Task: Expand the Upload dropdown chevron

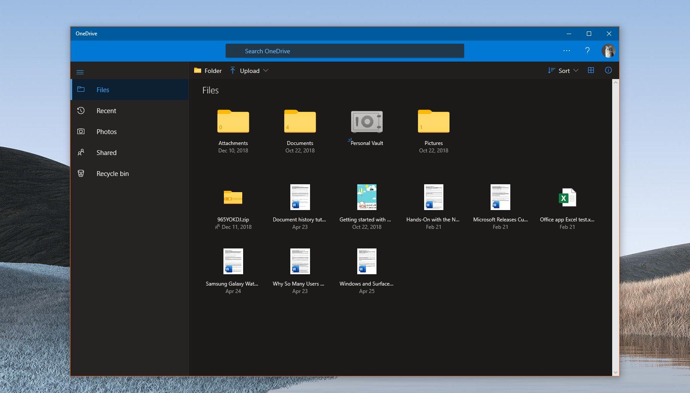Action: pos(265,70)
